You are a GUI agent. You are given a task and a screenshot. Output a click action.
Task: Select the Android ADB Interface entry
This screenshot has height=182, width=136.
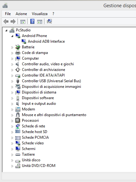pyautogui.click(x=46, y=41)
